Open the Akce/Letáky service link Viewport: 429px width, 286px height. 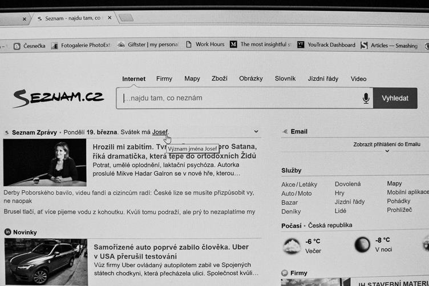tap(299, 184)
